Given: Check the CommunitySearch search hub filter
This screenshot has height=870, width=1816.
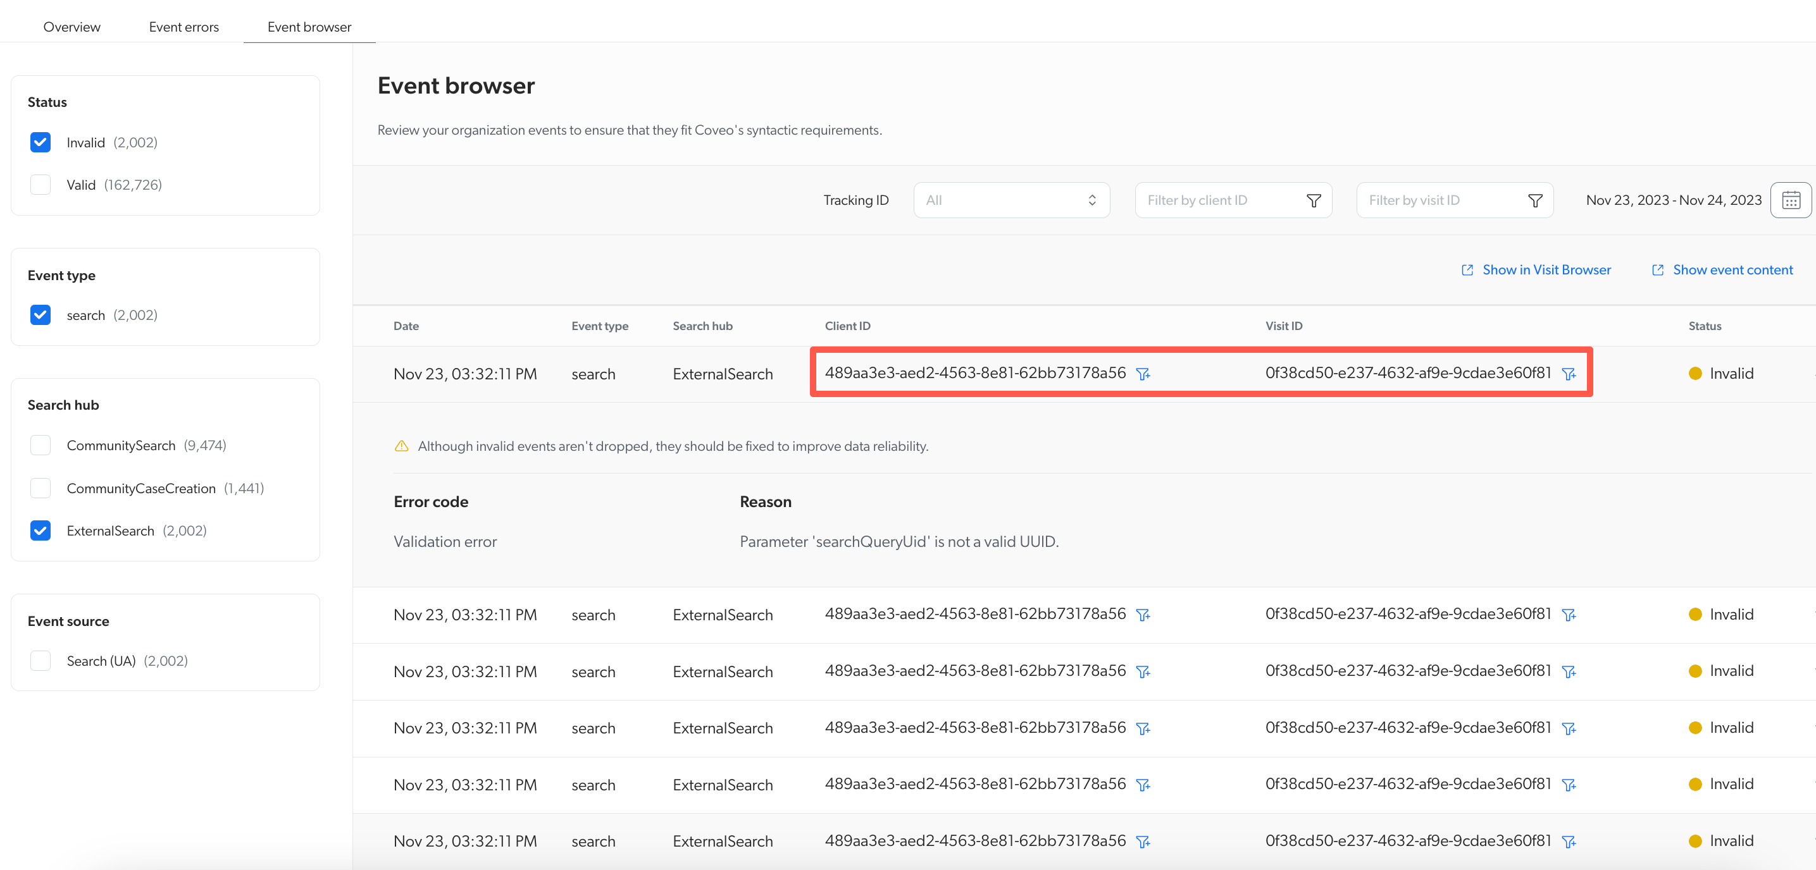Looking at the screenshot, I should pos(40,444).
